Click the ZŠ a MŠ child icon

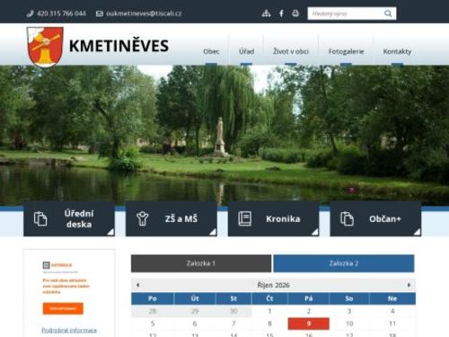coord(143,218)
